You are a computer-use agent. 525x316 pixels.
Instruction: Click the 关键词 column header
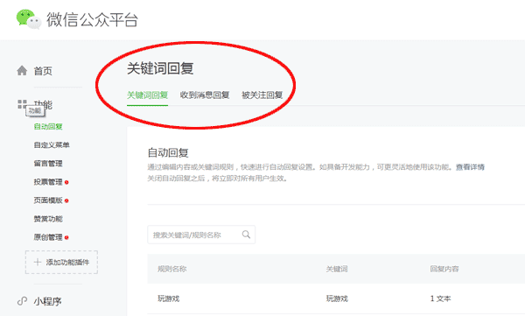[337, 269]
